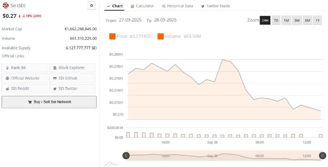Select the 7D zoom range
Screen dimensions: 328x167
pyautogui.click(x=276, y=20)
